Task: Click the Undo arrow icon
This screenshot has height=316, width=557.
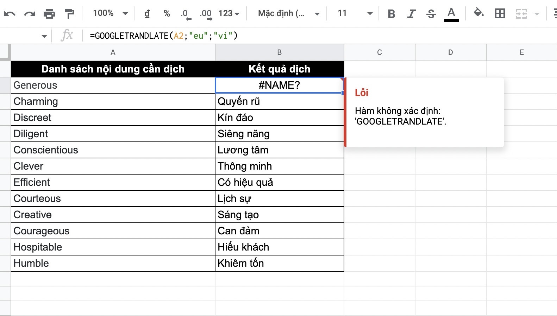Action: tap(10, 14)
